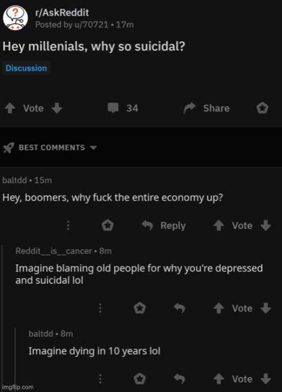Open options menu on boomers comment

[x=68, y=225]
